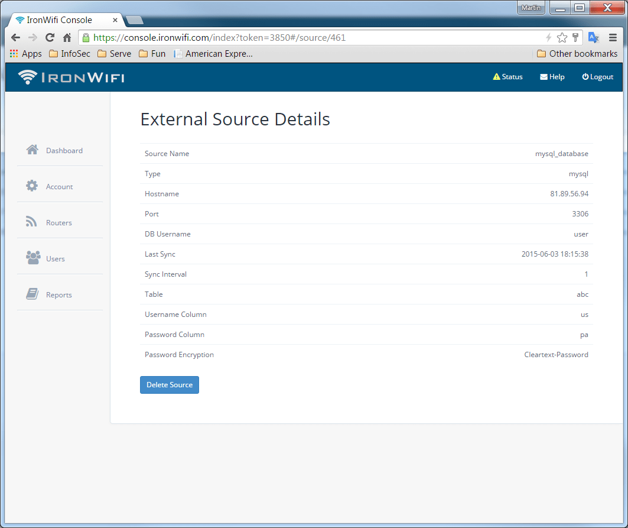Open a new browser tab

pyautogui.click(x=135, y=20)
